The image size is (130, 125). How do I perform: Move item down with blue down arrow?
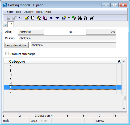(x=57, y=18)
